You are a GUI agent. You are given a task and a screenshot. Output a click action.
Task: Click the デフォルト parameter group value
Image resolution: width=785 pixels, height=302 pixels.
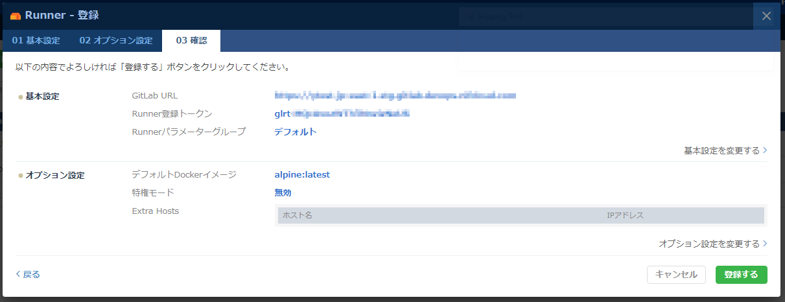(295, 132)
